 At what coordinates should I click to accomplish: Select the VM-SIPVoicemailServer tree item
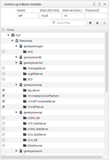point(41,101)
